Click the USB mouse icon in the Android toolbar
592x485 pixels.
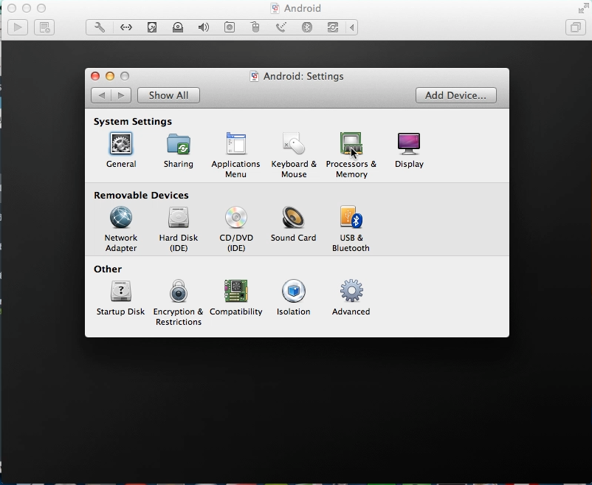click(x=255, y=27)
